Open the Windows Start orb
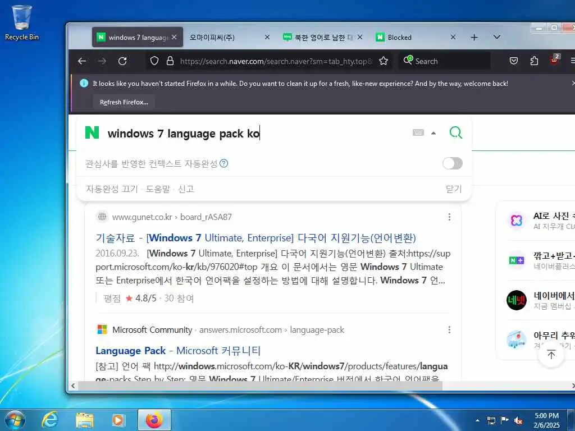This screenshot has height=431, width=575. [x=15, y=420]
